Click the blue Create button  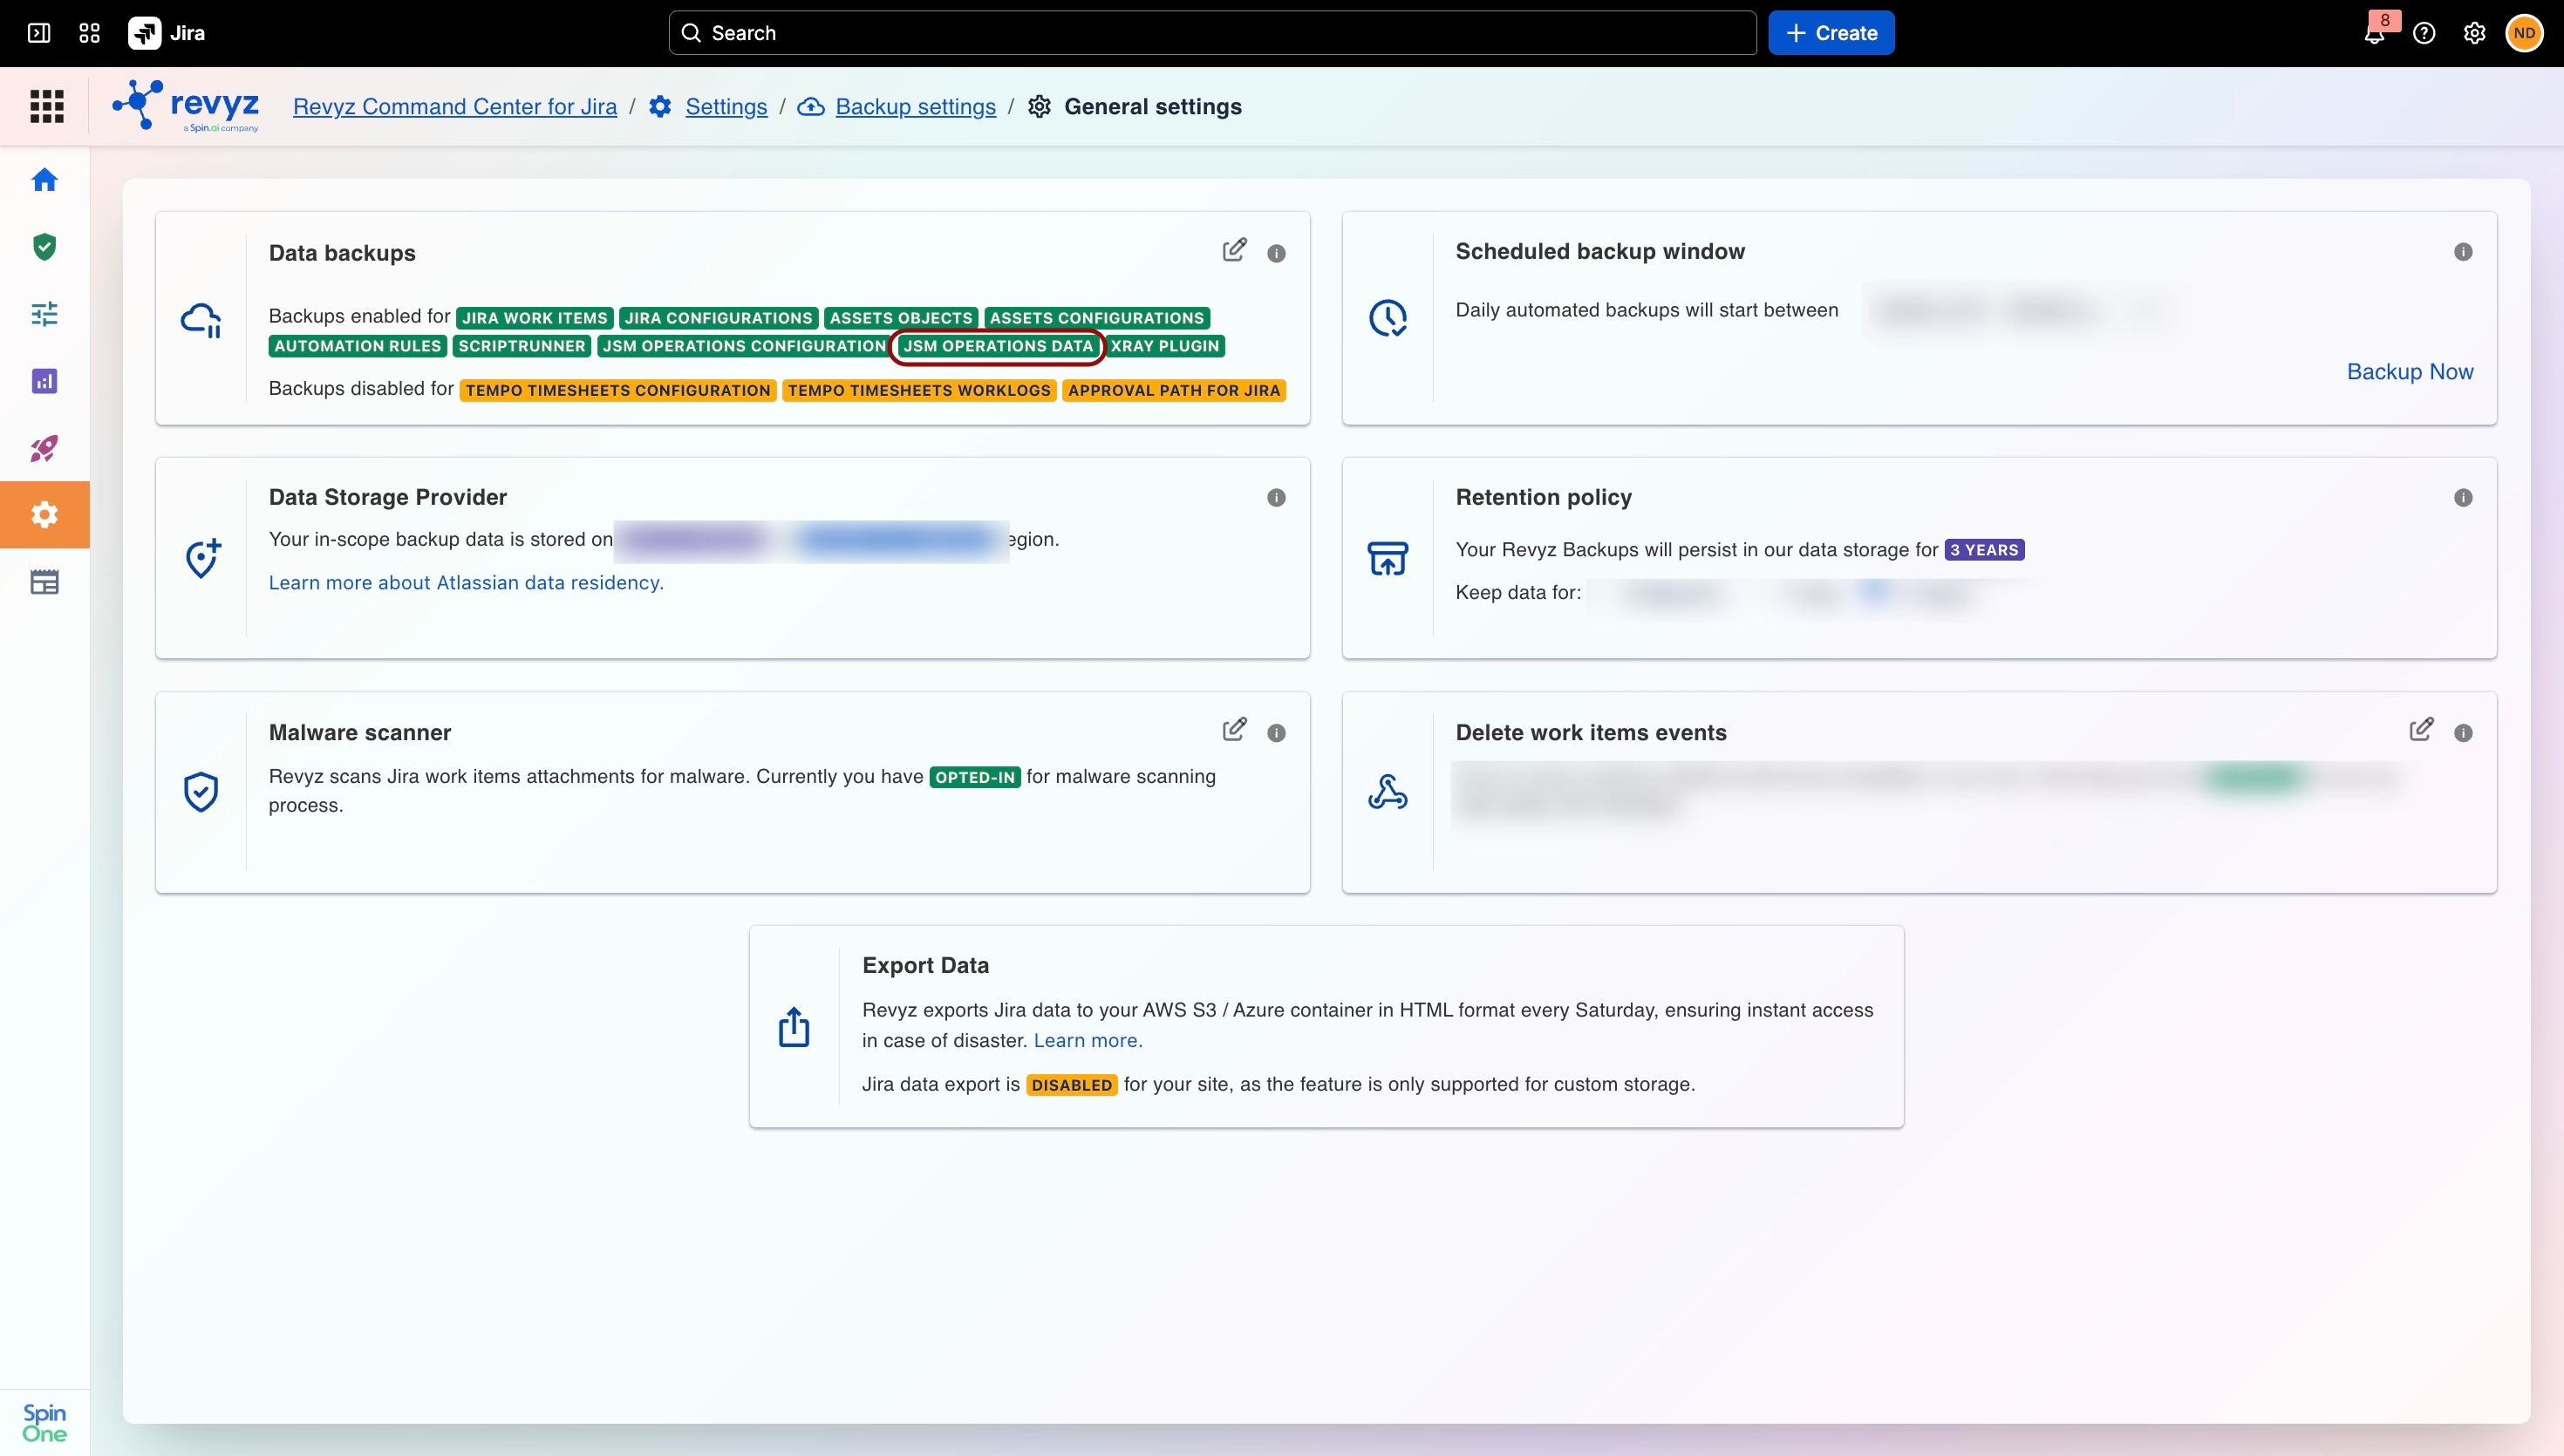[x=1831, y=33]
